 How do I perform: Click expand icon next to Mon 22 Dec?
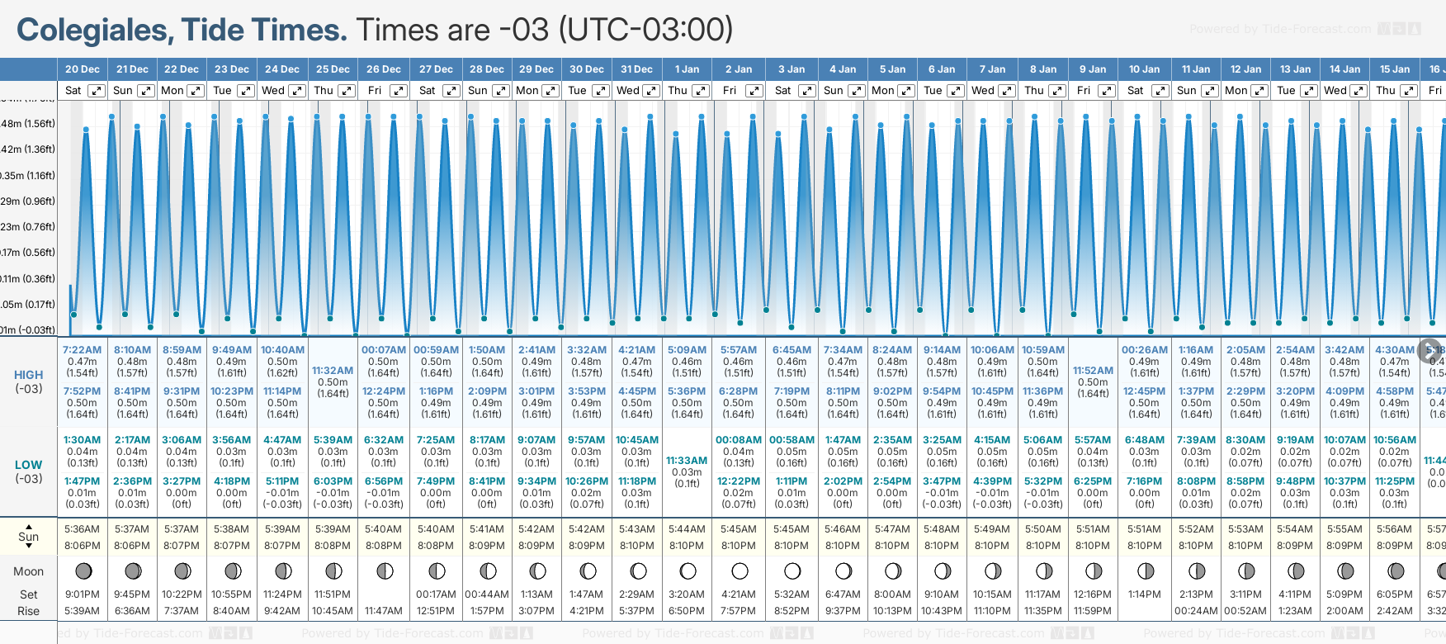coord(196,91)
